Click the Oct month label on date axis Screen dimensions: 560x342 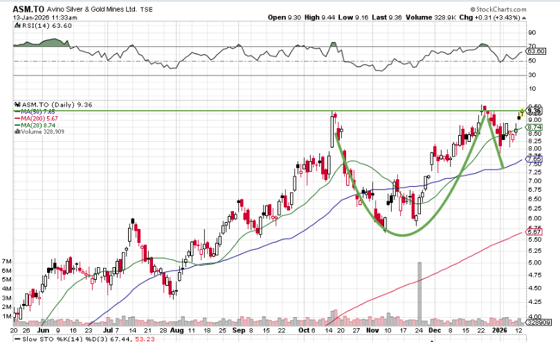[x=304, y=330]
